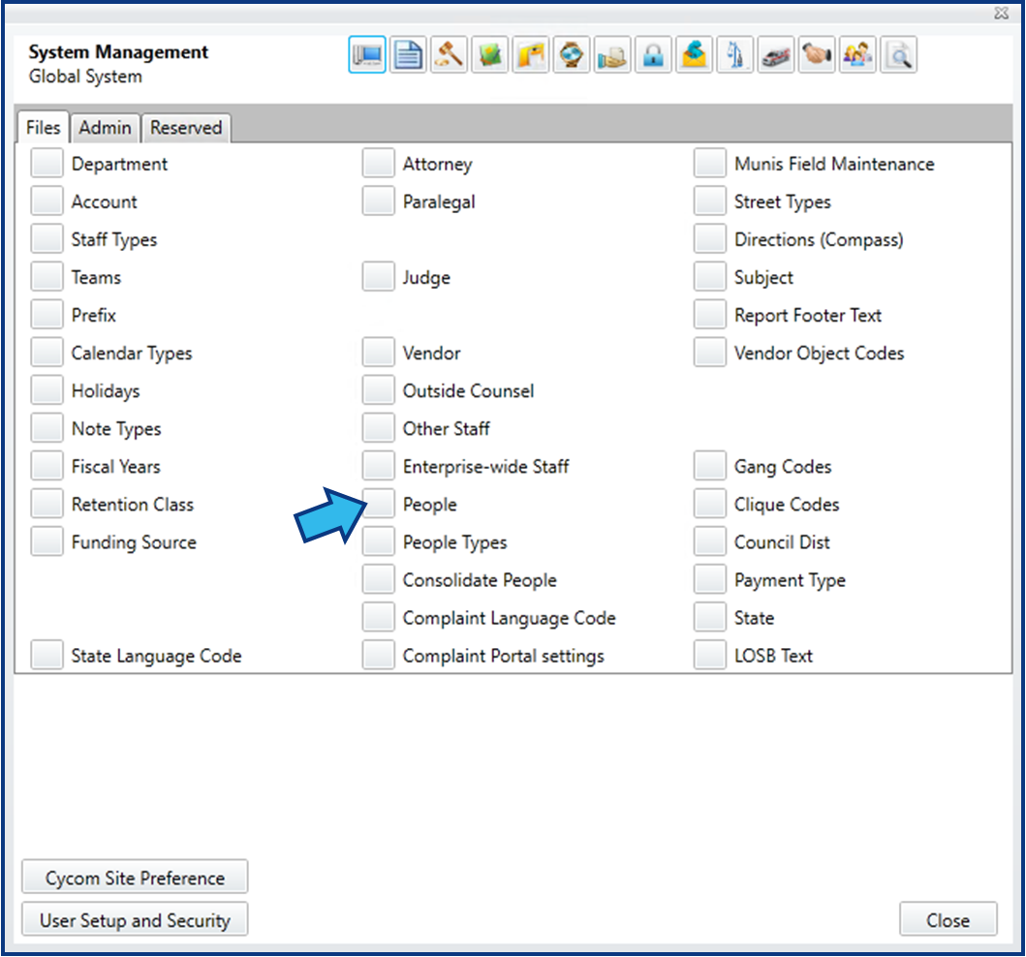Select the Account file box
1026x957 pixels.
pos(47,201)
